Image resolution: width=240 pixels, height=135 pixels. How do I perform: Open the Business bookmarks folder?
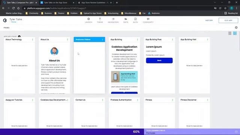[x=46, y=13]
